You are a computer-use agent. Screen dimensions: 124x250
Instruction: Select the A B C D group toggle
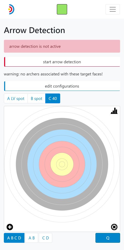[14, 238]
